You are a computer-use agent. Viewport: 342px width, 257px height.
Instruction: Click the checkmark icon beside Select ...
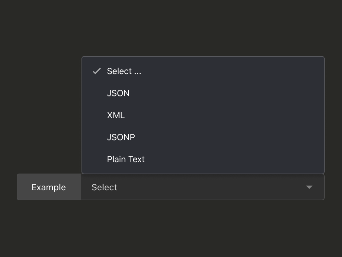(x=97, y=71)
